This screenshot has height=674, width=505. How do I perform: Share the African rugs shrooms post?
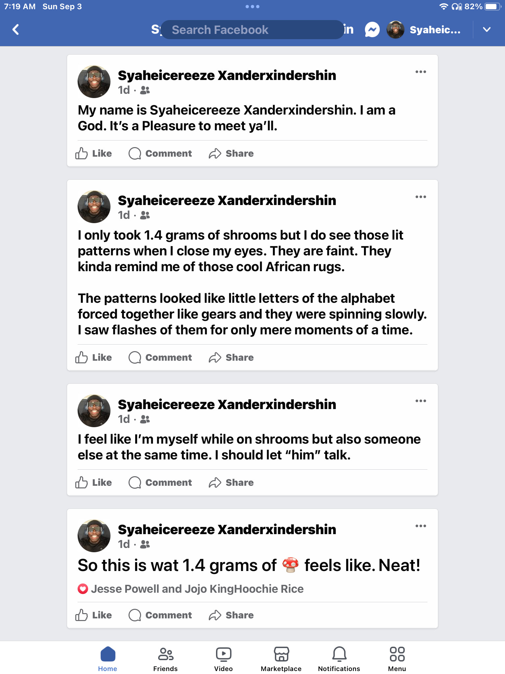[231, 357]
